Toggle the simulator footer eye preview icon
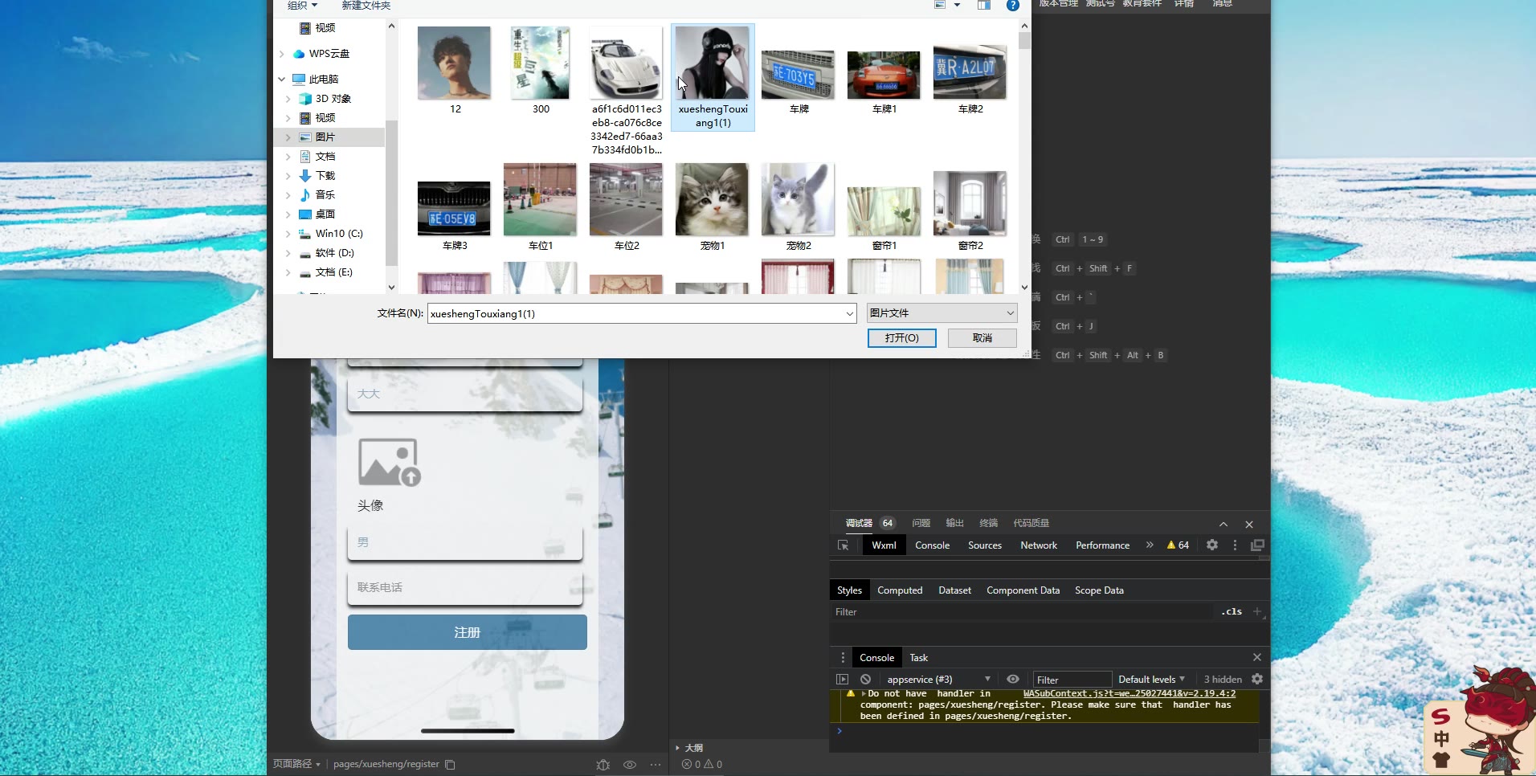The image size is (1536, 776). [x=630, y=765]
